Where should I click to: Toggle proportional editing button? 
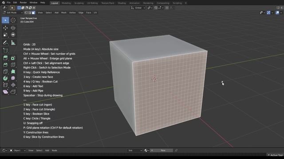167,8
